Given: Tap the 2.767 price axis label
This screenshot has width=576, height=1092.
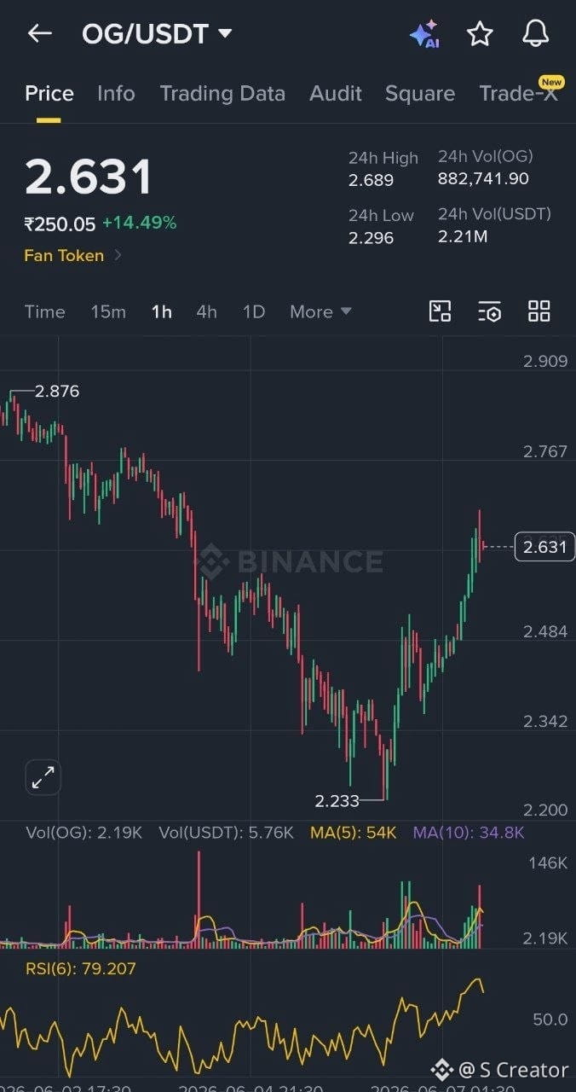Looking at the screenshot, I should [545, 450].
